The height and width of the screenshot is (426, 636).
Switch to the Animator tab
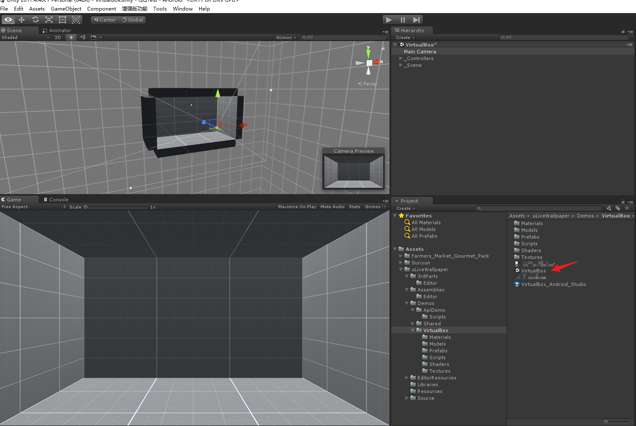click(57, 30)
